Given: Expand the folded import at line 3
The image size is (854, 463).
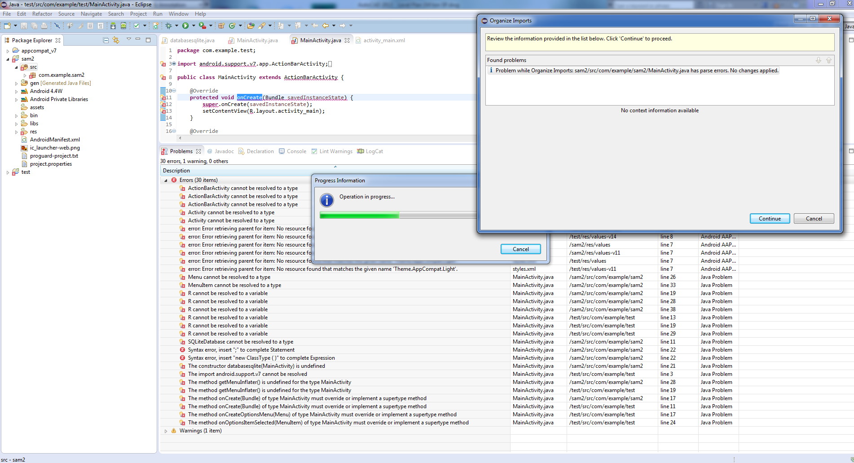Looking at the screenshot, I should click(174, 64).
